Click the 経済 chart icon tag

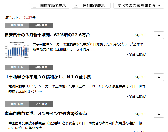coord(41,104)
